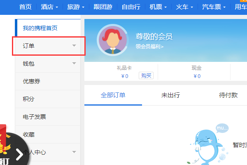Screen dimensions: 247x165
Task: Click the 购买 gift card button
Action: (x=146, y=75)
